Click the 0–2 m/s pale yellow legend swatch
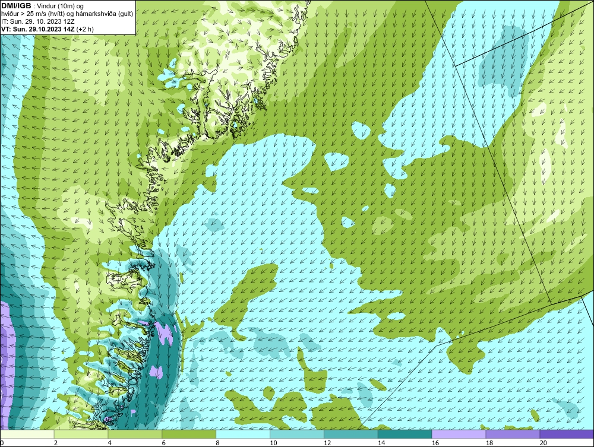This screenshot has height=447, width=594. (27, 434)
